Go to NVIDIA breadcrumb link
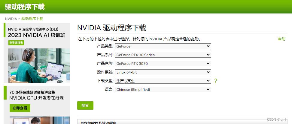292x124 pixels. (x=11, y=19)
